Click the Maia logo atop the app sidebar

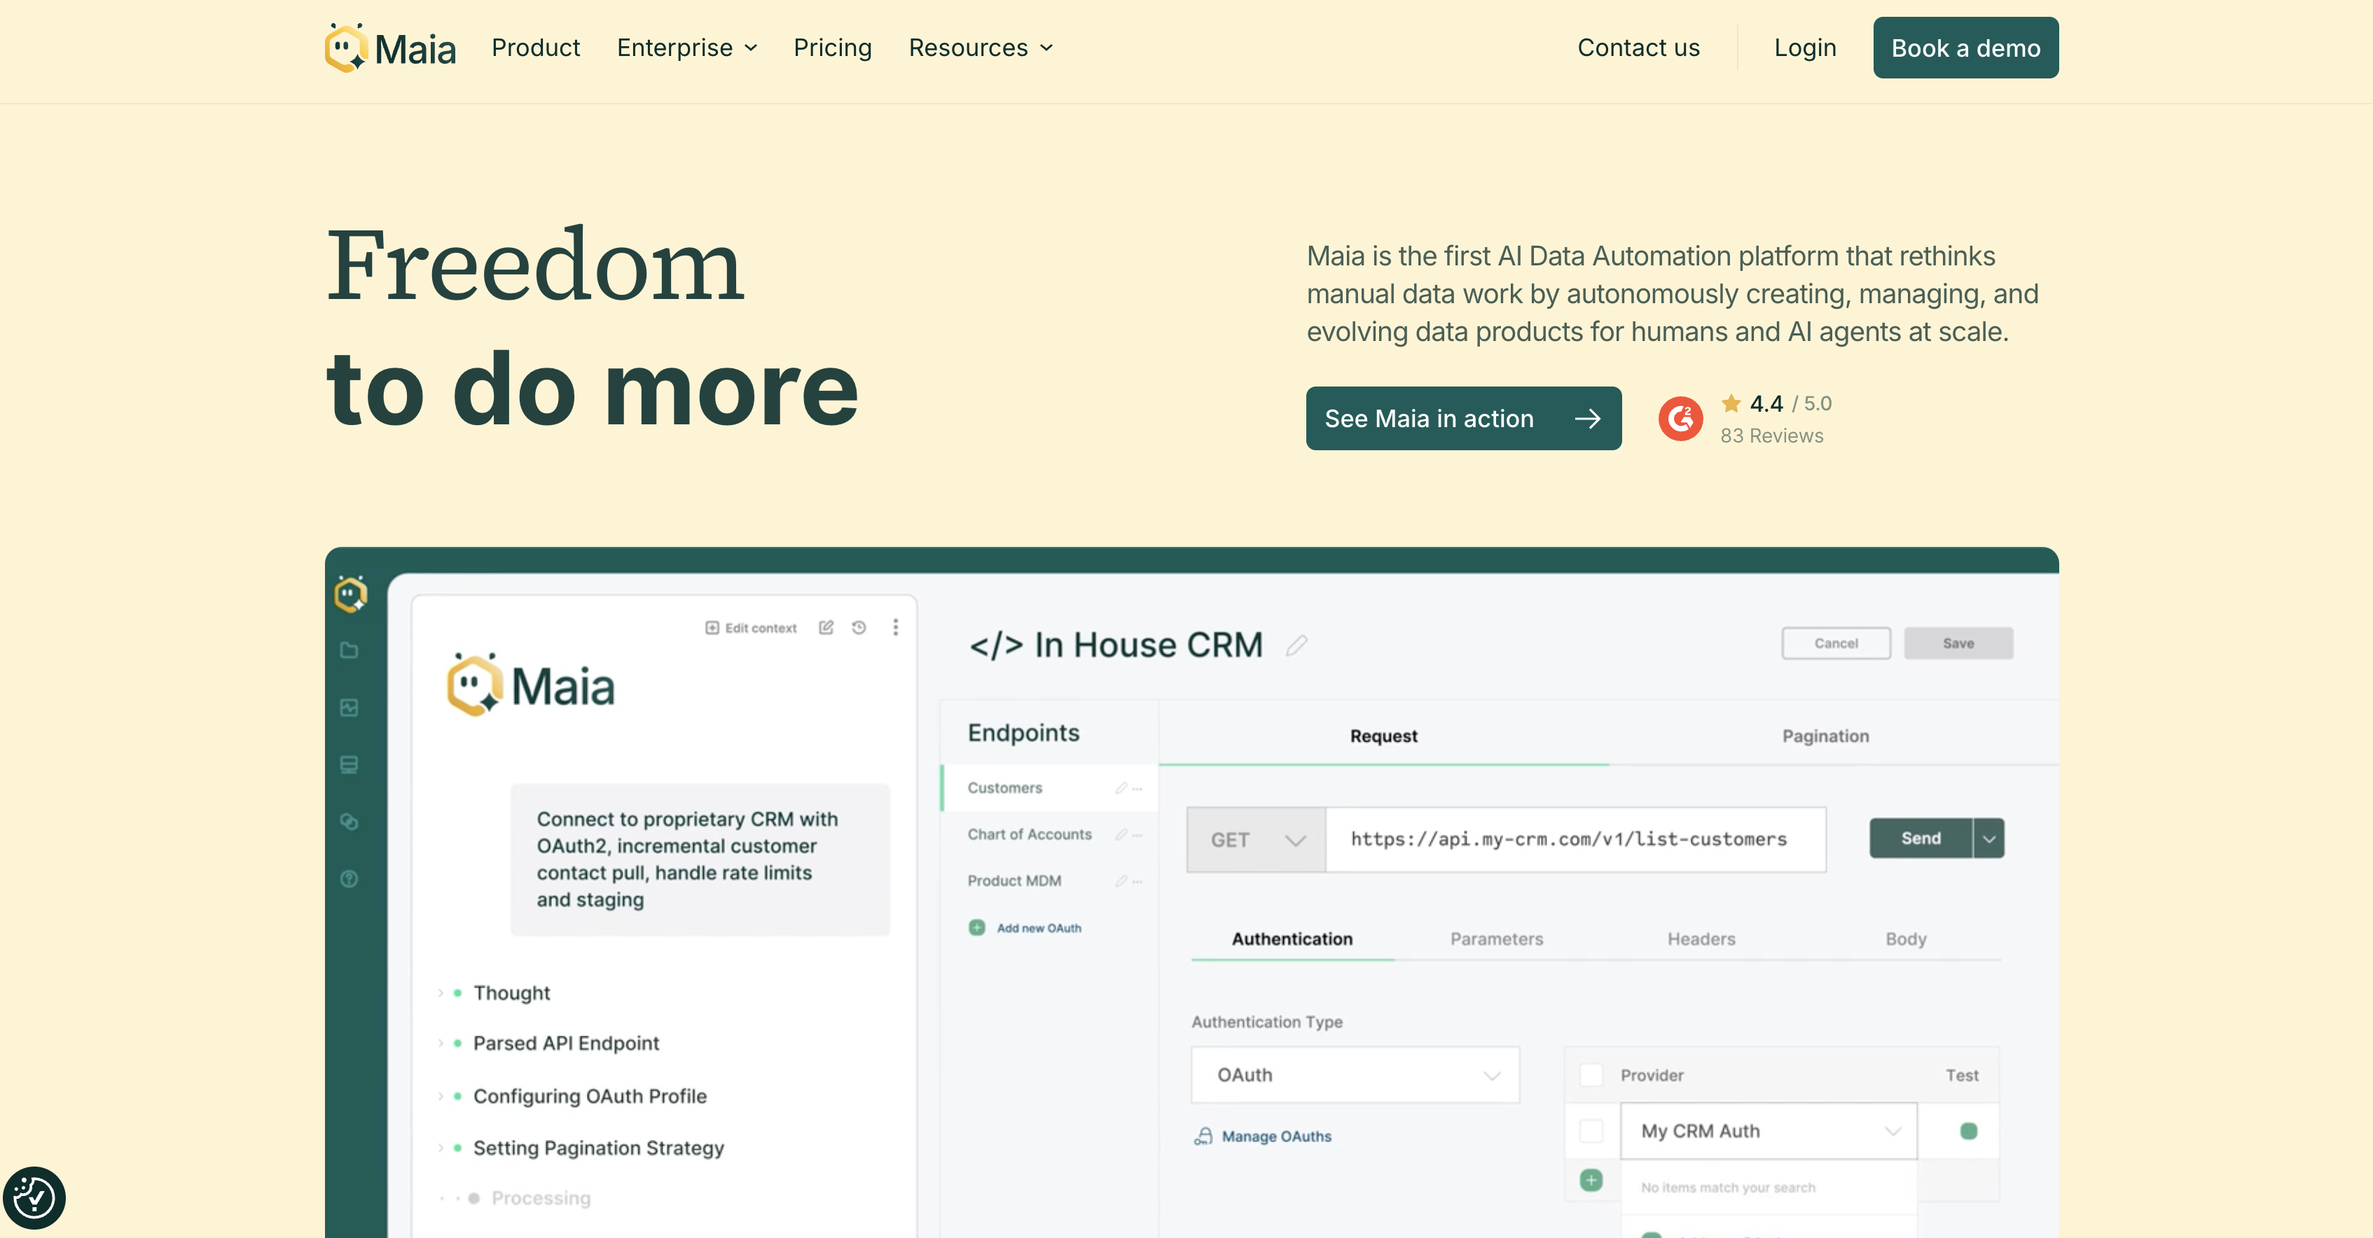pos(351,594)
